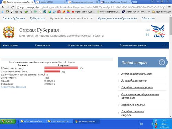The width and height of the screenshot is (172, 129).
Task: Bookmark this page with the star icon
Action: pyautogui.click(x=164, y=7)
